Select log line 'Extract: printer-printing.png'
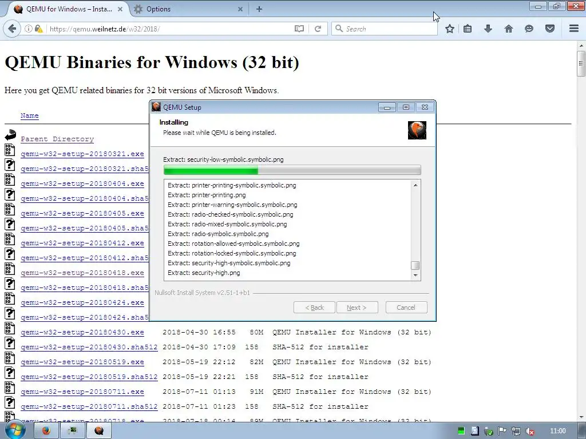This screenshot has height=439, width=586. tap(207, 195)
